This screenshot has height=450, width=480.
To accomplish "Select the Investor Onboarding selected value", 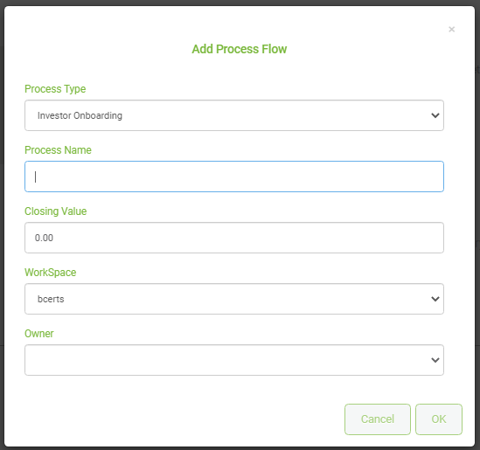I will (x=80, y=115).
